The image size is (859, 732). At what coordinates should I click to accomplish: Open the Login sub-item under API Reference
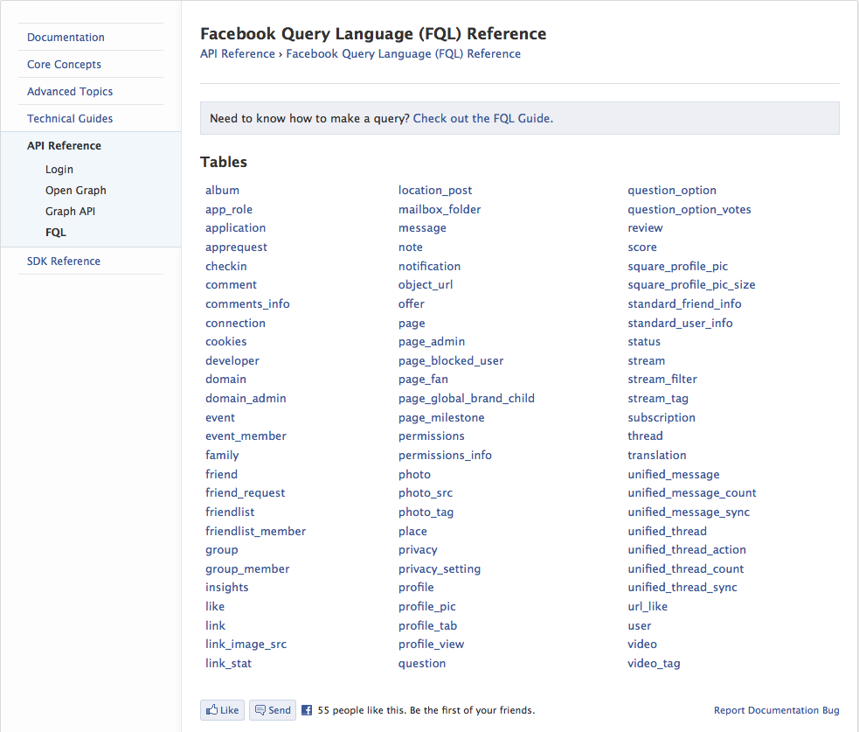click(x=59, y=170)
